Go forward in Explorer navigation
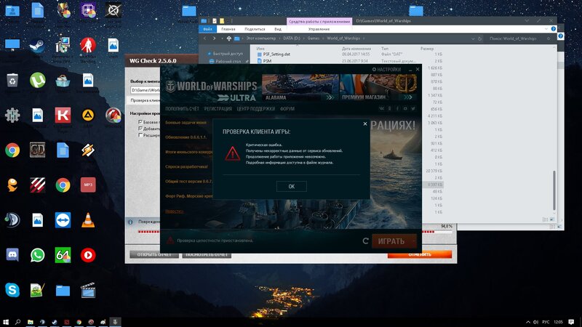 pos(214,39)
